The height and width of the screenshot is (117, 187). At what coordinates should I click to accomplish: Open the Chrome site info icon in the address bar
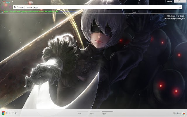click(15, 7)
